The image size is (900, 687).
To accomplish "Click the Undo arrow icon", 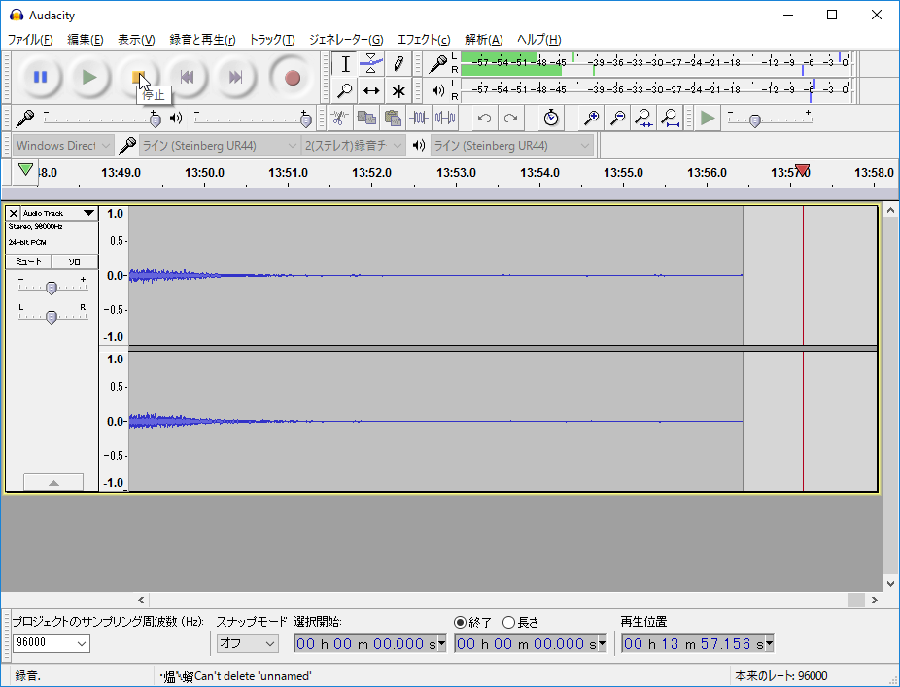I will 483,118.
